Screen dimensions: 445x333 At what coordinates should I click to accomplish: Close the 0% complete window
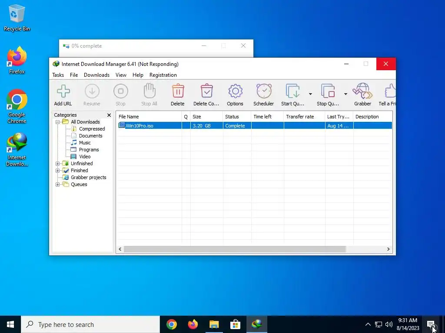pos(243,46)
